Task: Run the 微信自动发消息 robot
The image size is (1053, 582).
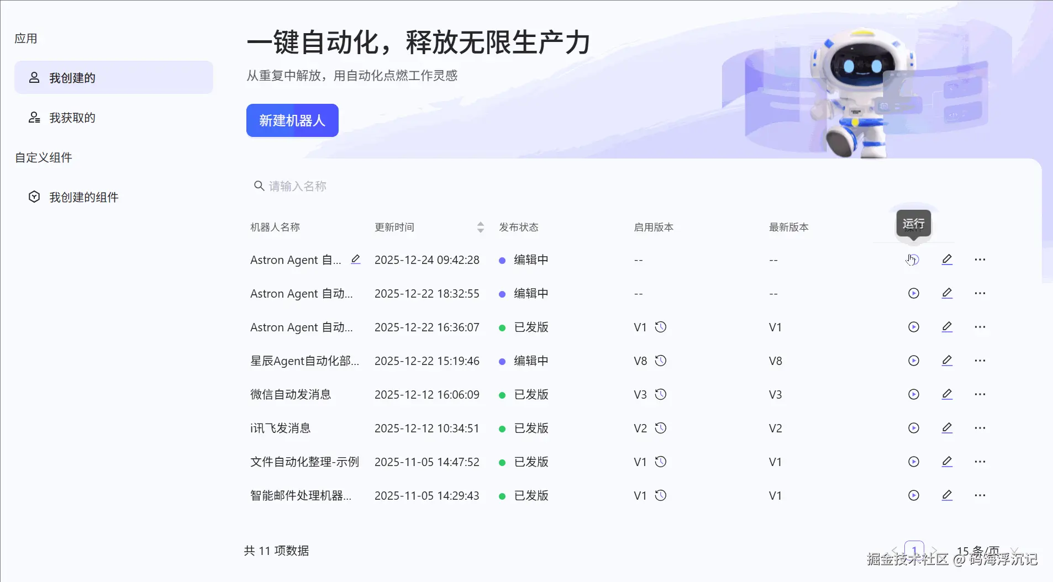Action: (x=914, y=394)
